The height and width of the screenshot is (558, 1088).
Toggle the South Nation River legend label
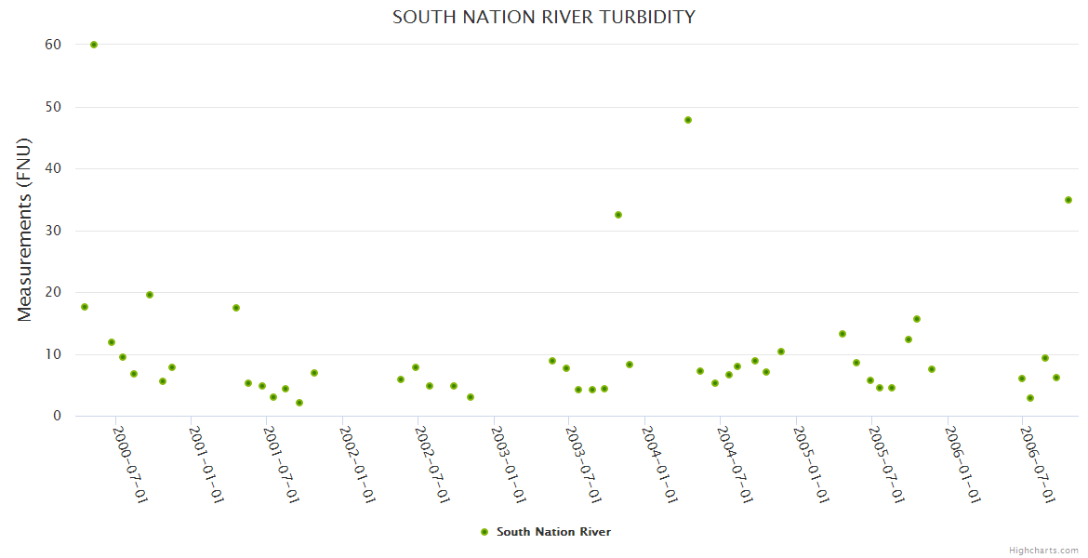553,532
